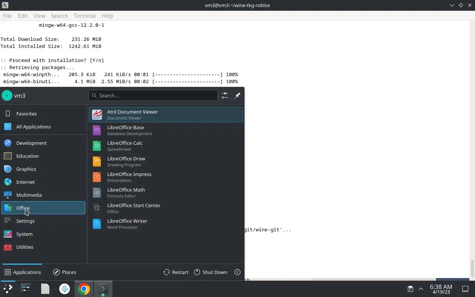Open the terminal File menu
The width and height of the screenshot is (475, 297).
(x=7, y=16)
